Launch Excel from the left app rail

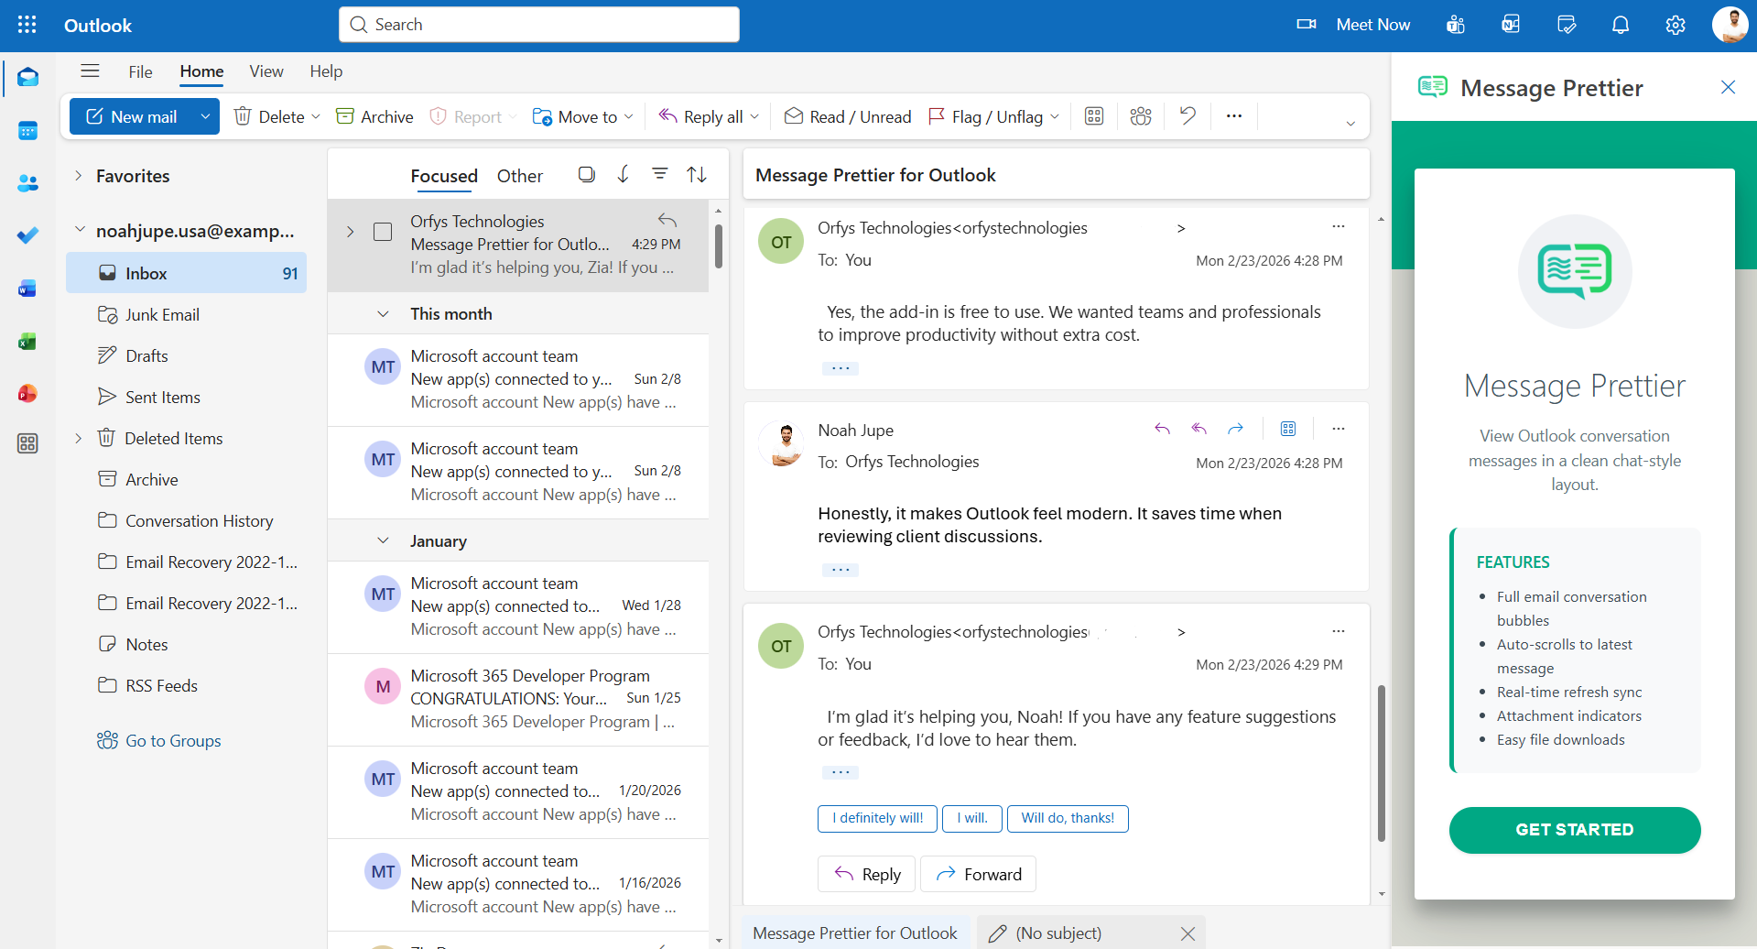click(x=27, y=342)
